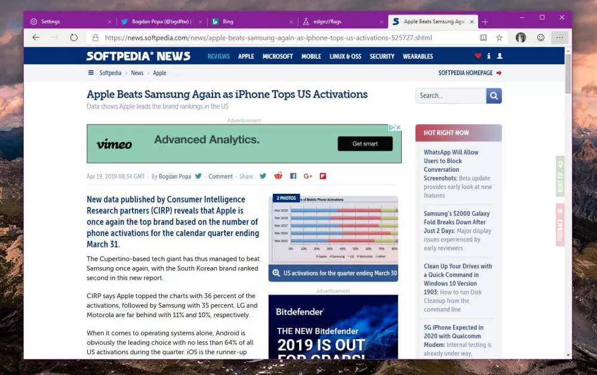
Task: Switch to the Bogdan Popa Twitter tab
Action: coord(161,21)
